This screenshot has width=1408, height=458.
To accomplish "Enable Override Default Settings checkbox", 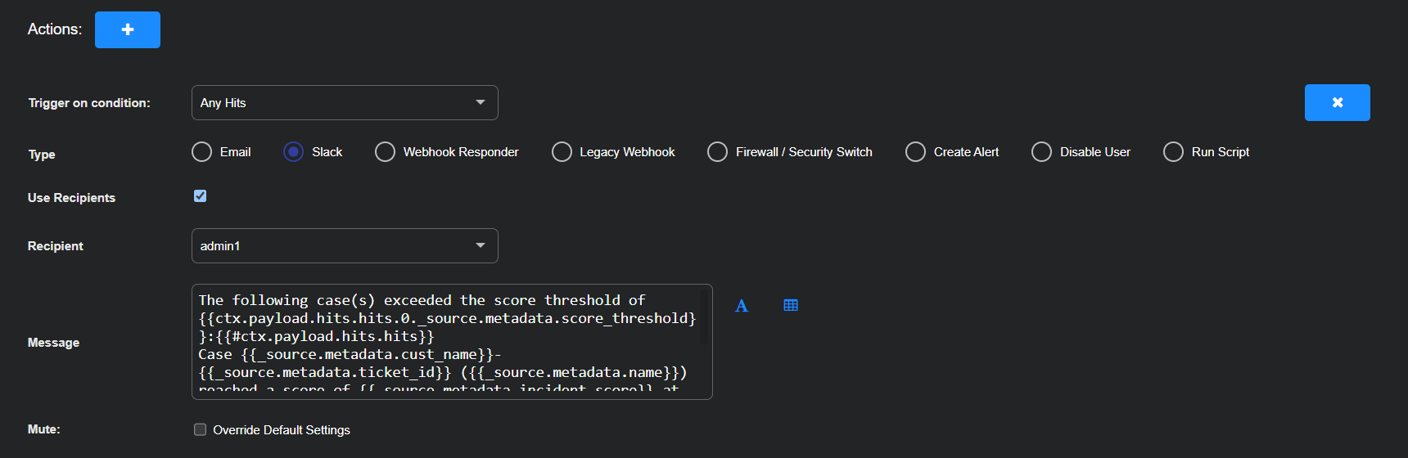I will (201, 430).
